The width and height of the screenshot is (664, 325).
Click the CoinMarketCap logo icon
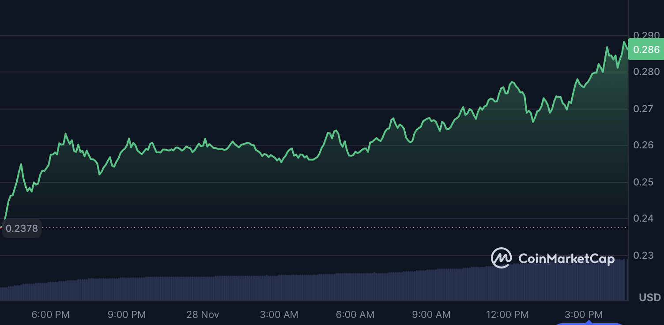click(501, 258)
